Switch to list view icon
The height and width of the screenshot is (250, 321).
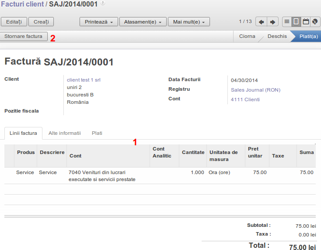pyautogui.click(x=287, y=22)
